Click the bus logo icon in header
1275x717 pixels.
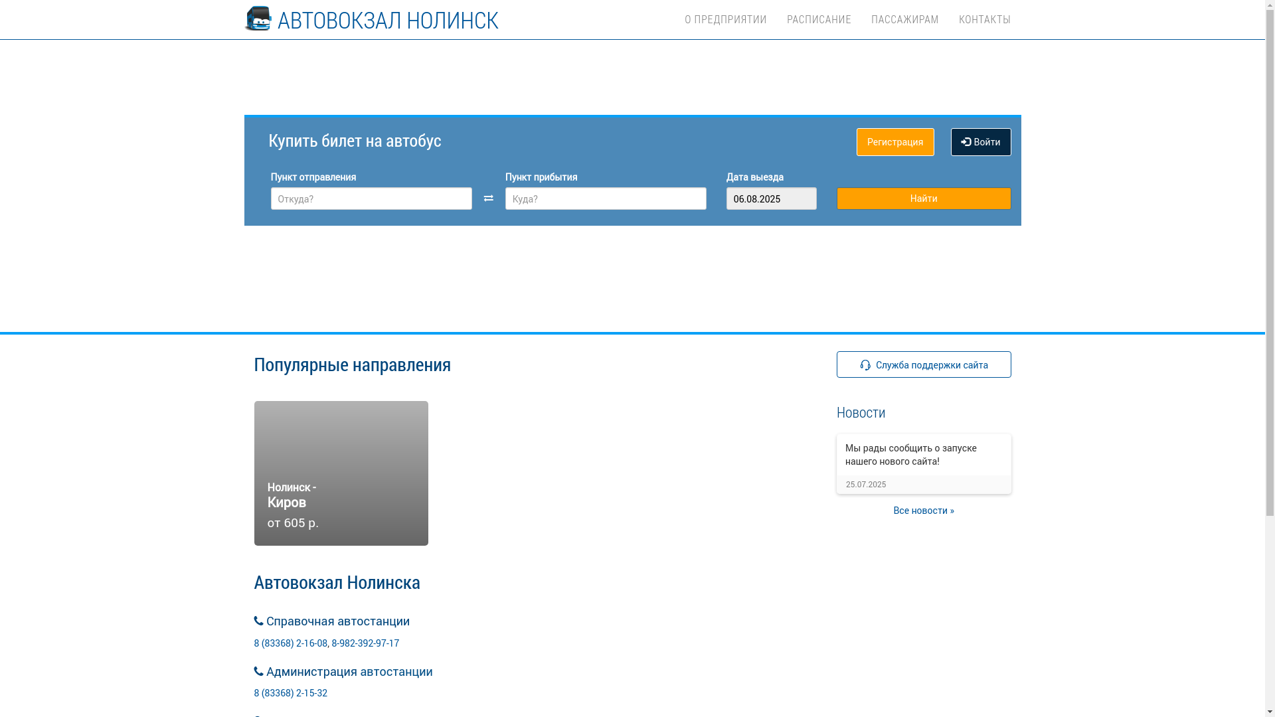pyautogui.click(x=258, y=19)
